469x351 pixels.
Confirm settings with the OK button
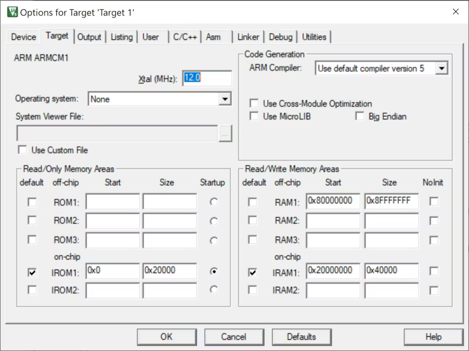167,337
